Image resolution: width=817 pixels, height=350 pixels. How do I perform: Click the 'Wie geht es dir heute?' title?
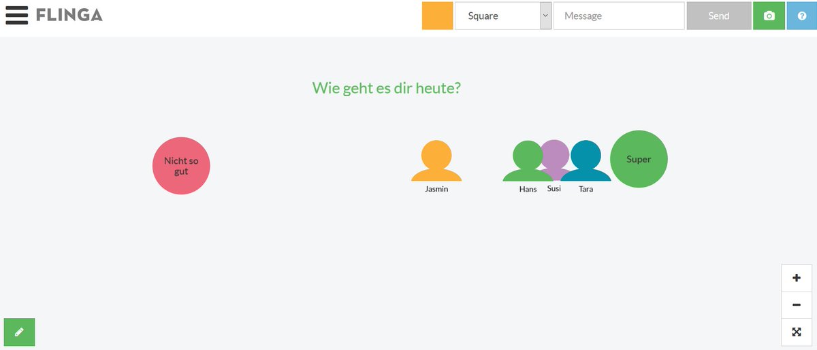click(386, 88)
